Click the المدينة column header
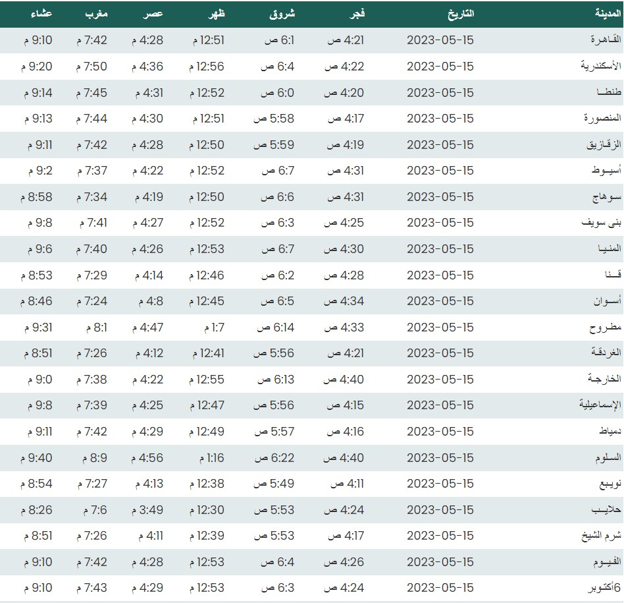 pos(599,14)
